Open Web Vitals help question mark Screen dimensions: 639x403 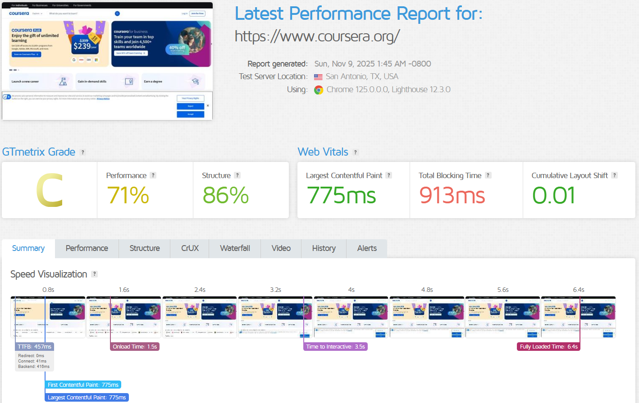tap(356, 152)
